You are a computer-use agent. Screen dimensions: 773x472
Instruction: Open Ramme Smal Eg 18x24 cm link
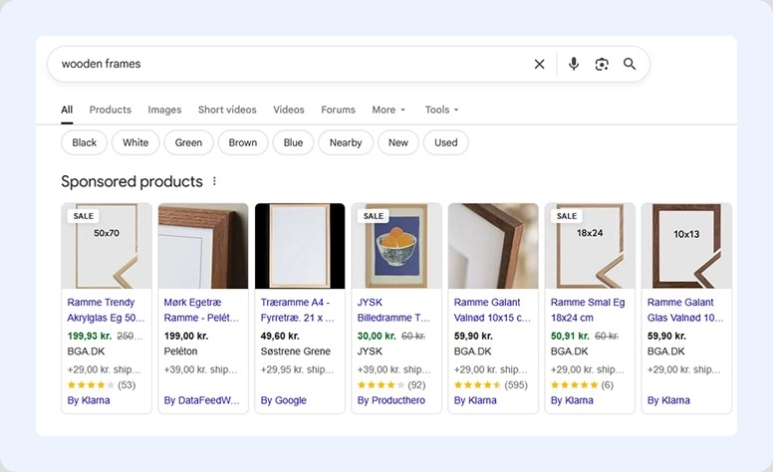coord(588,310)
